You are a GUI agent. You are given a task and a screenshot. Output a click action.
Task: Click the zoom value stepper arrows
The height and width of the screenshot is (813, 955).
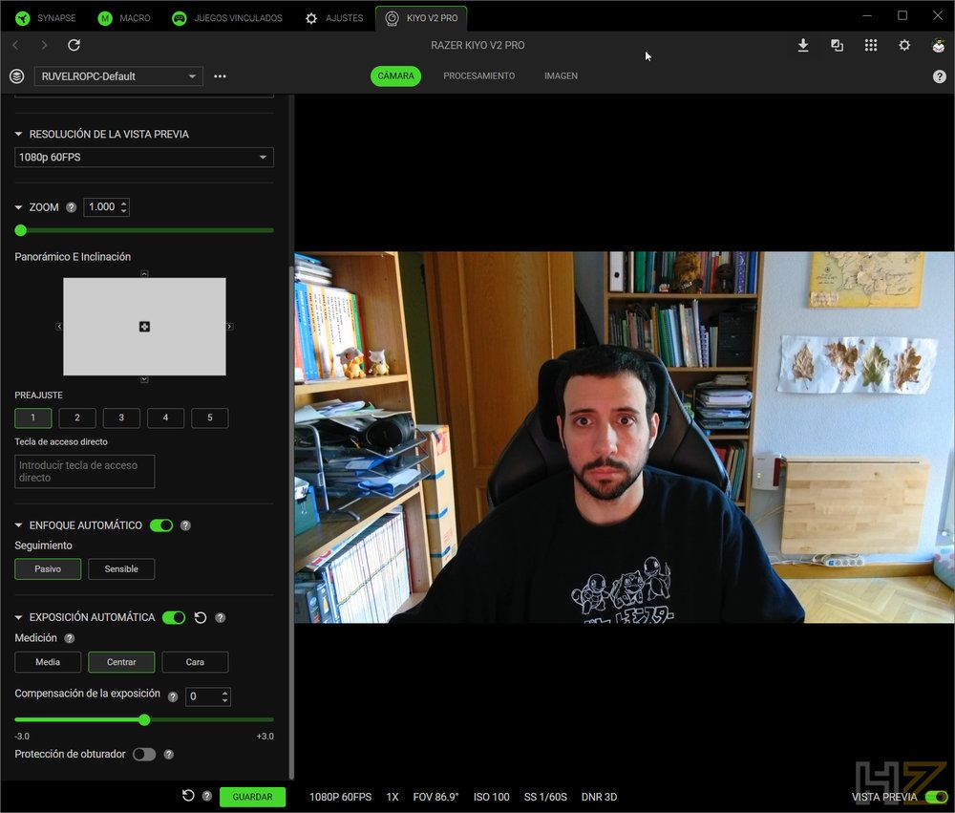click(x=123, y=207)
